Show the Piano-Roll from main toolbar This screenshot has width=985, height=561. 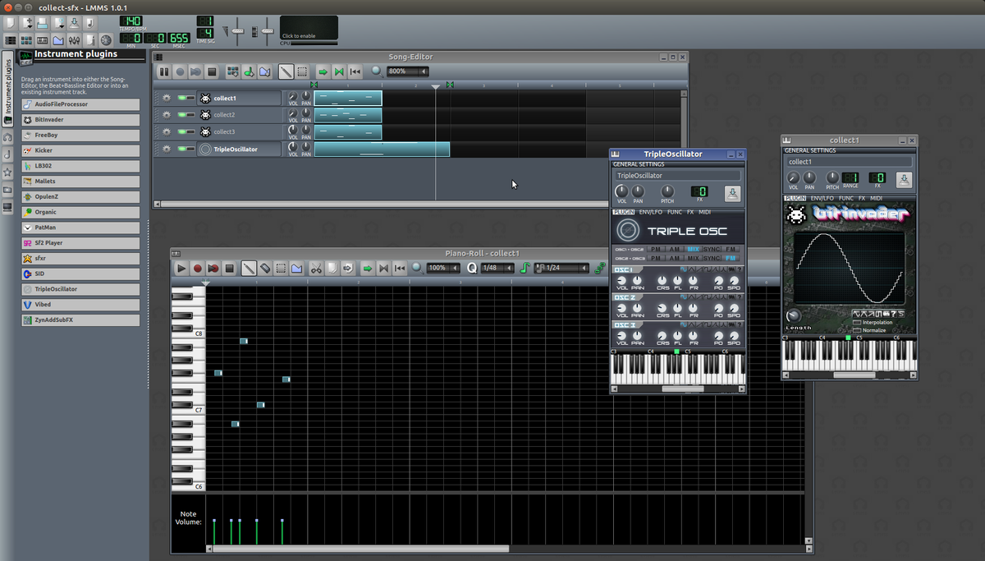pyautogui.click(x=42, y=40)
